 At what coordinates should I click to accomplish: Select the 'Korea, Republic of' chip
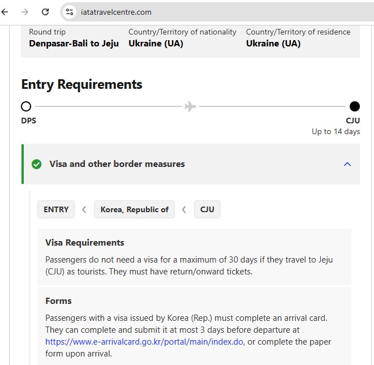[x=134, y=209]
